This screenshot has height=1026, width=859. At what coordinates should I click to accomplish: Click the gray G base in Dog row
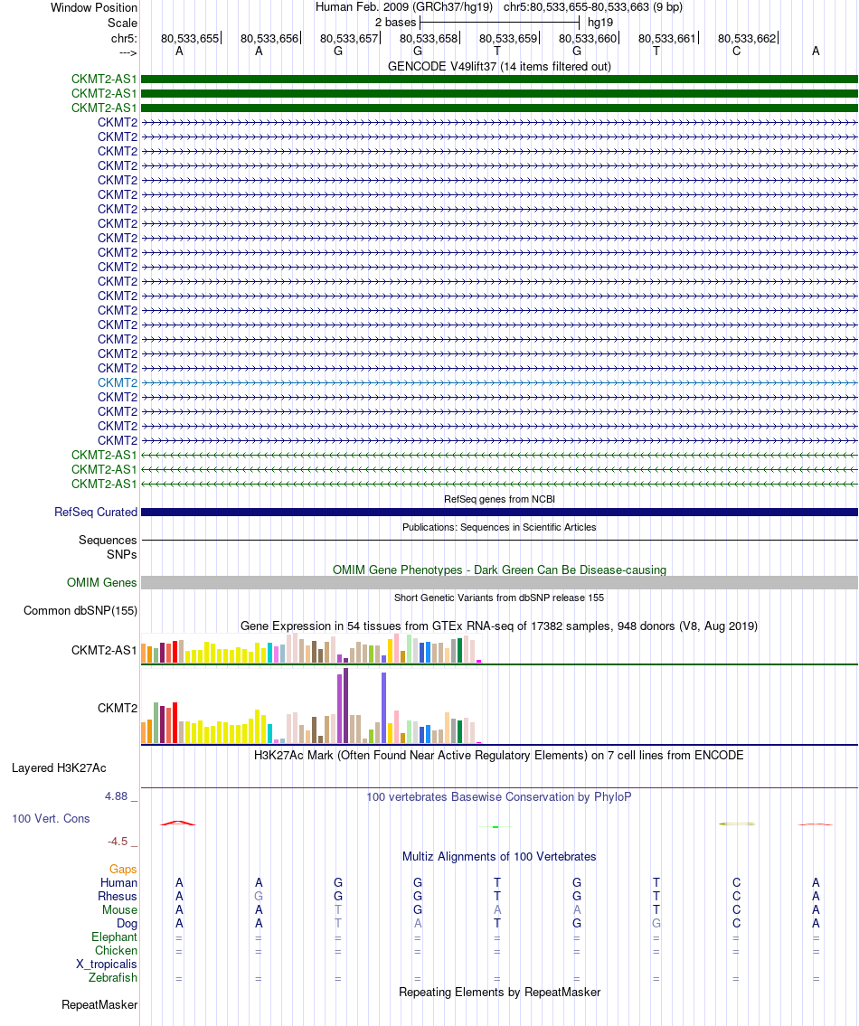pyautogui.click(x=656, y=924)
